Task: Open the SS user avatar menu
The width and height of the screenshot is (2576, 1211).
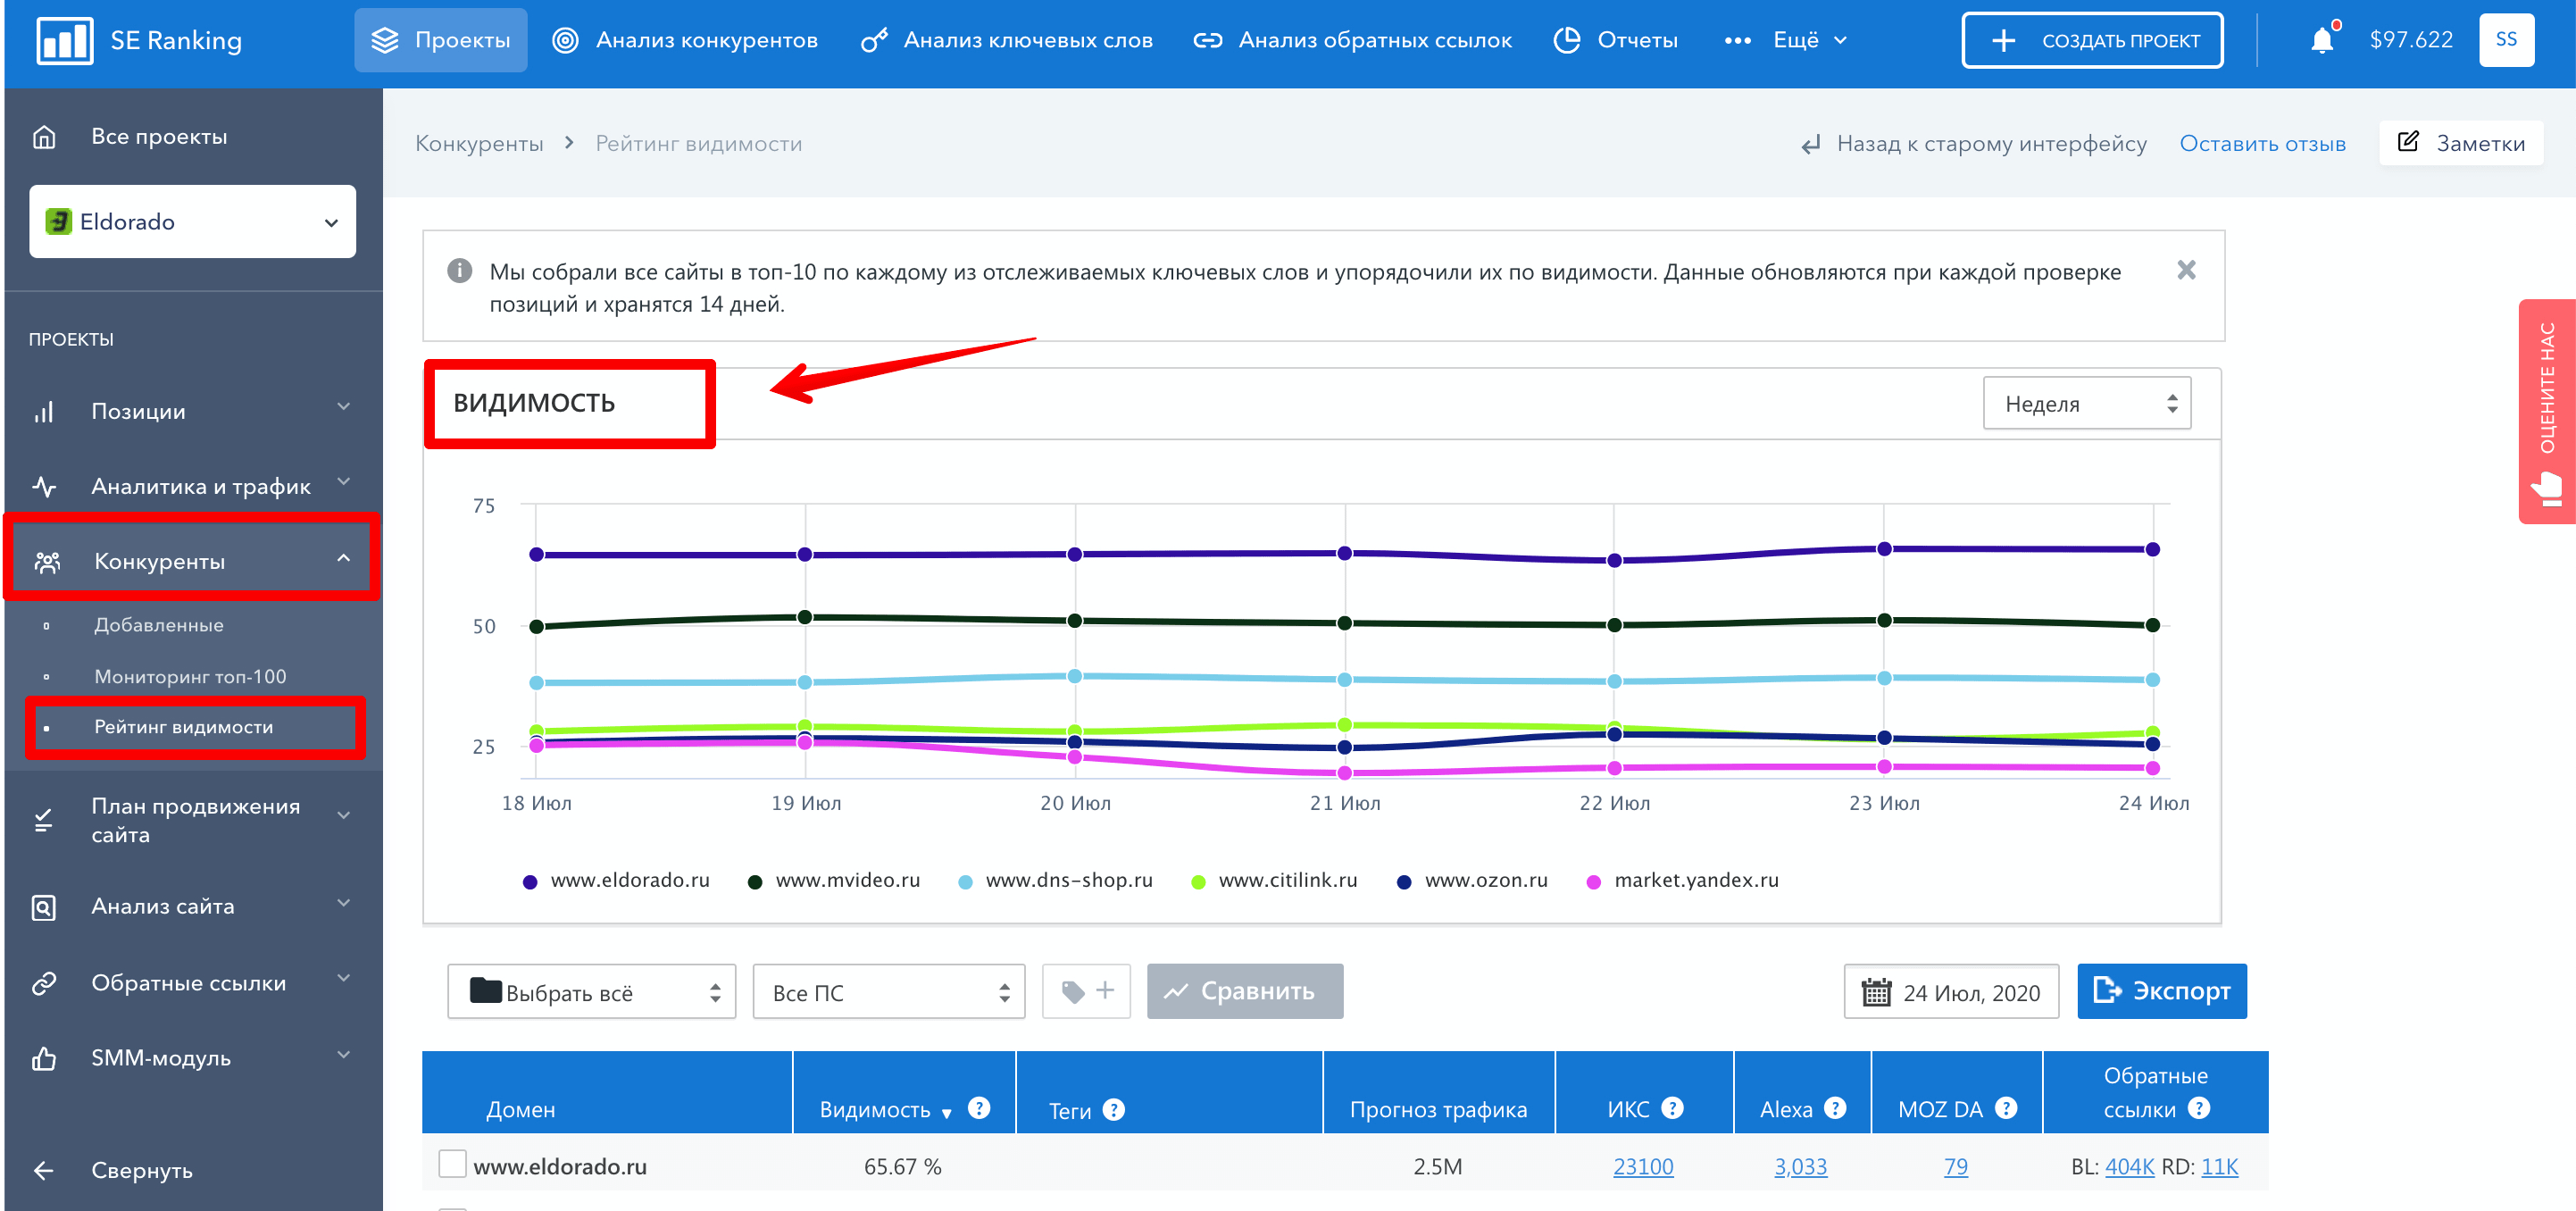Action: [x=2506, y=40]
